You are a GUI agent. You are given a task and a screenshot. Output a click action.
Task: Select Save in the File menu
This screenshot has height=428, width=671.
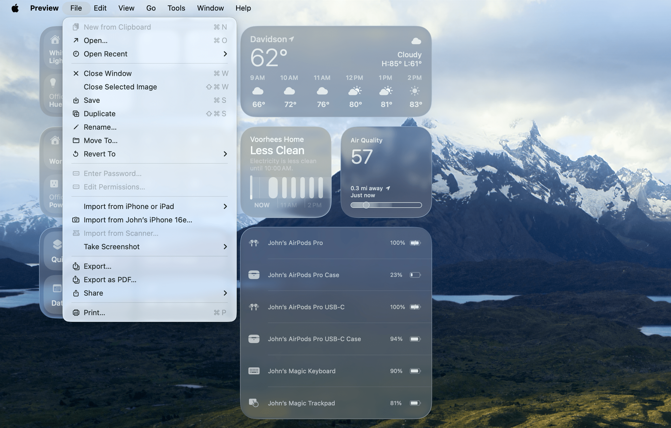pos(92,100)
